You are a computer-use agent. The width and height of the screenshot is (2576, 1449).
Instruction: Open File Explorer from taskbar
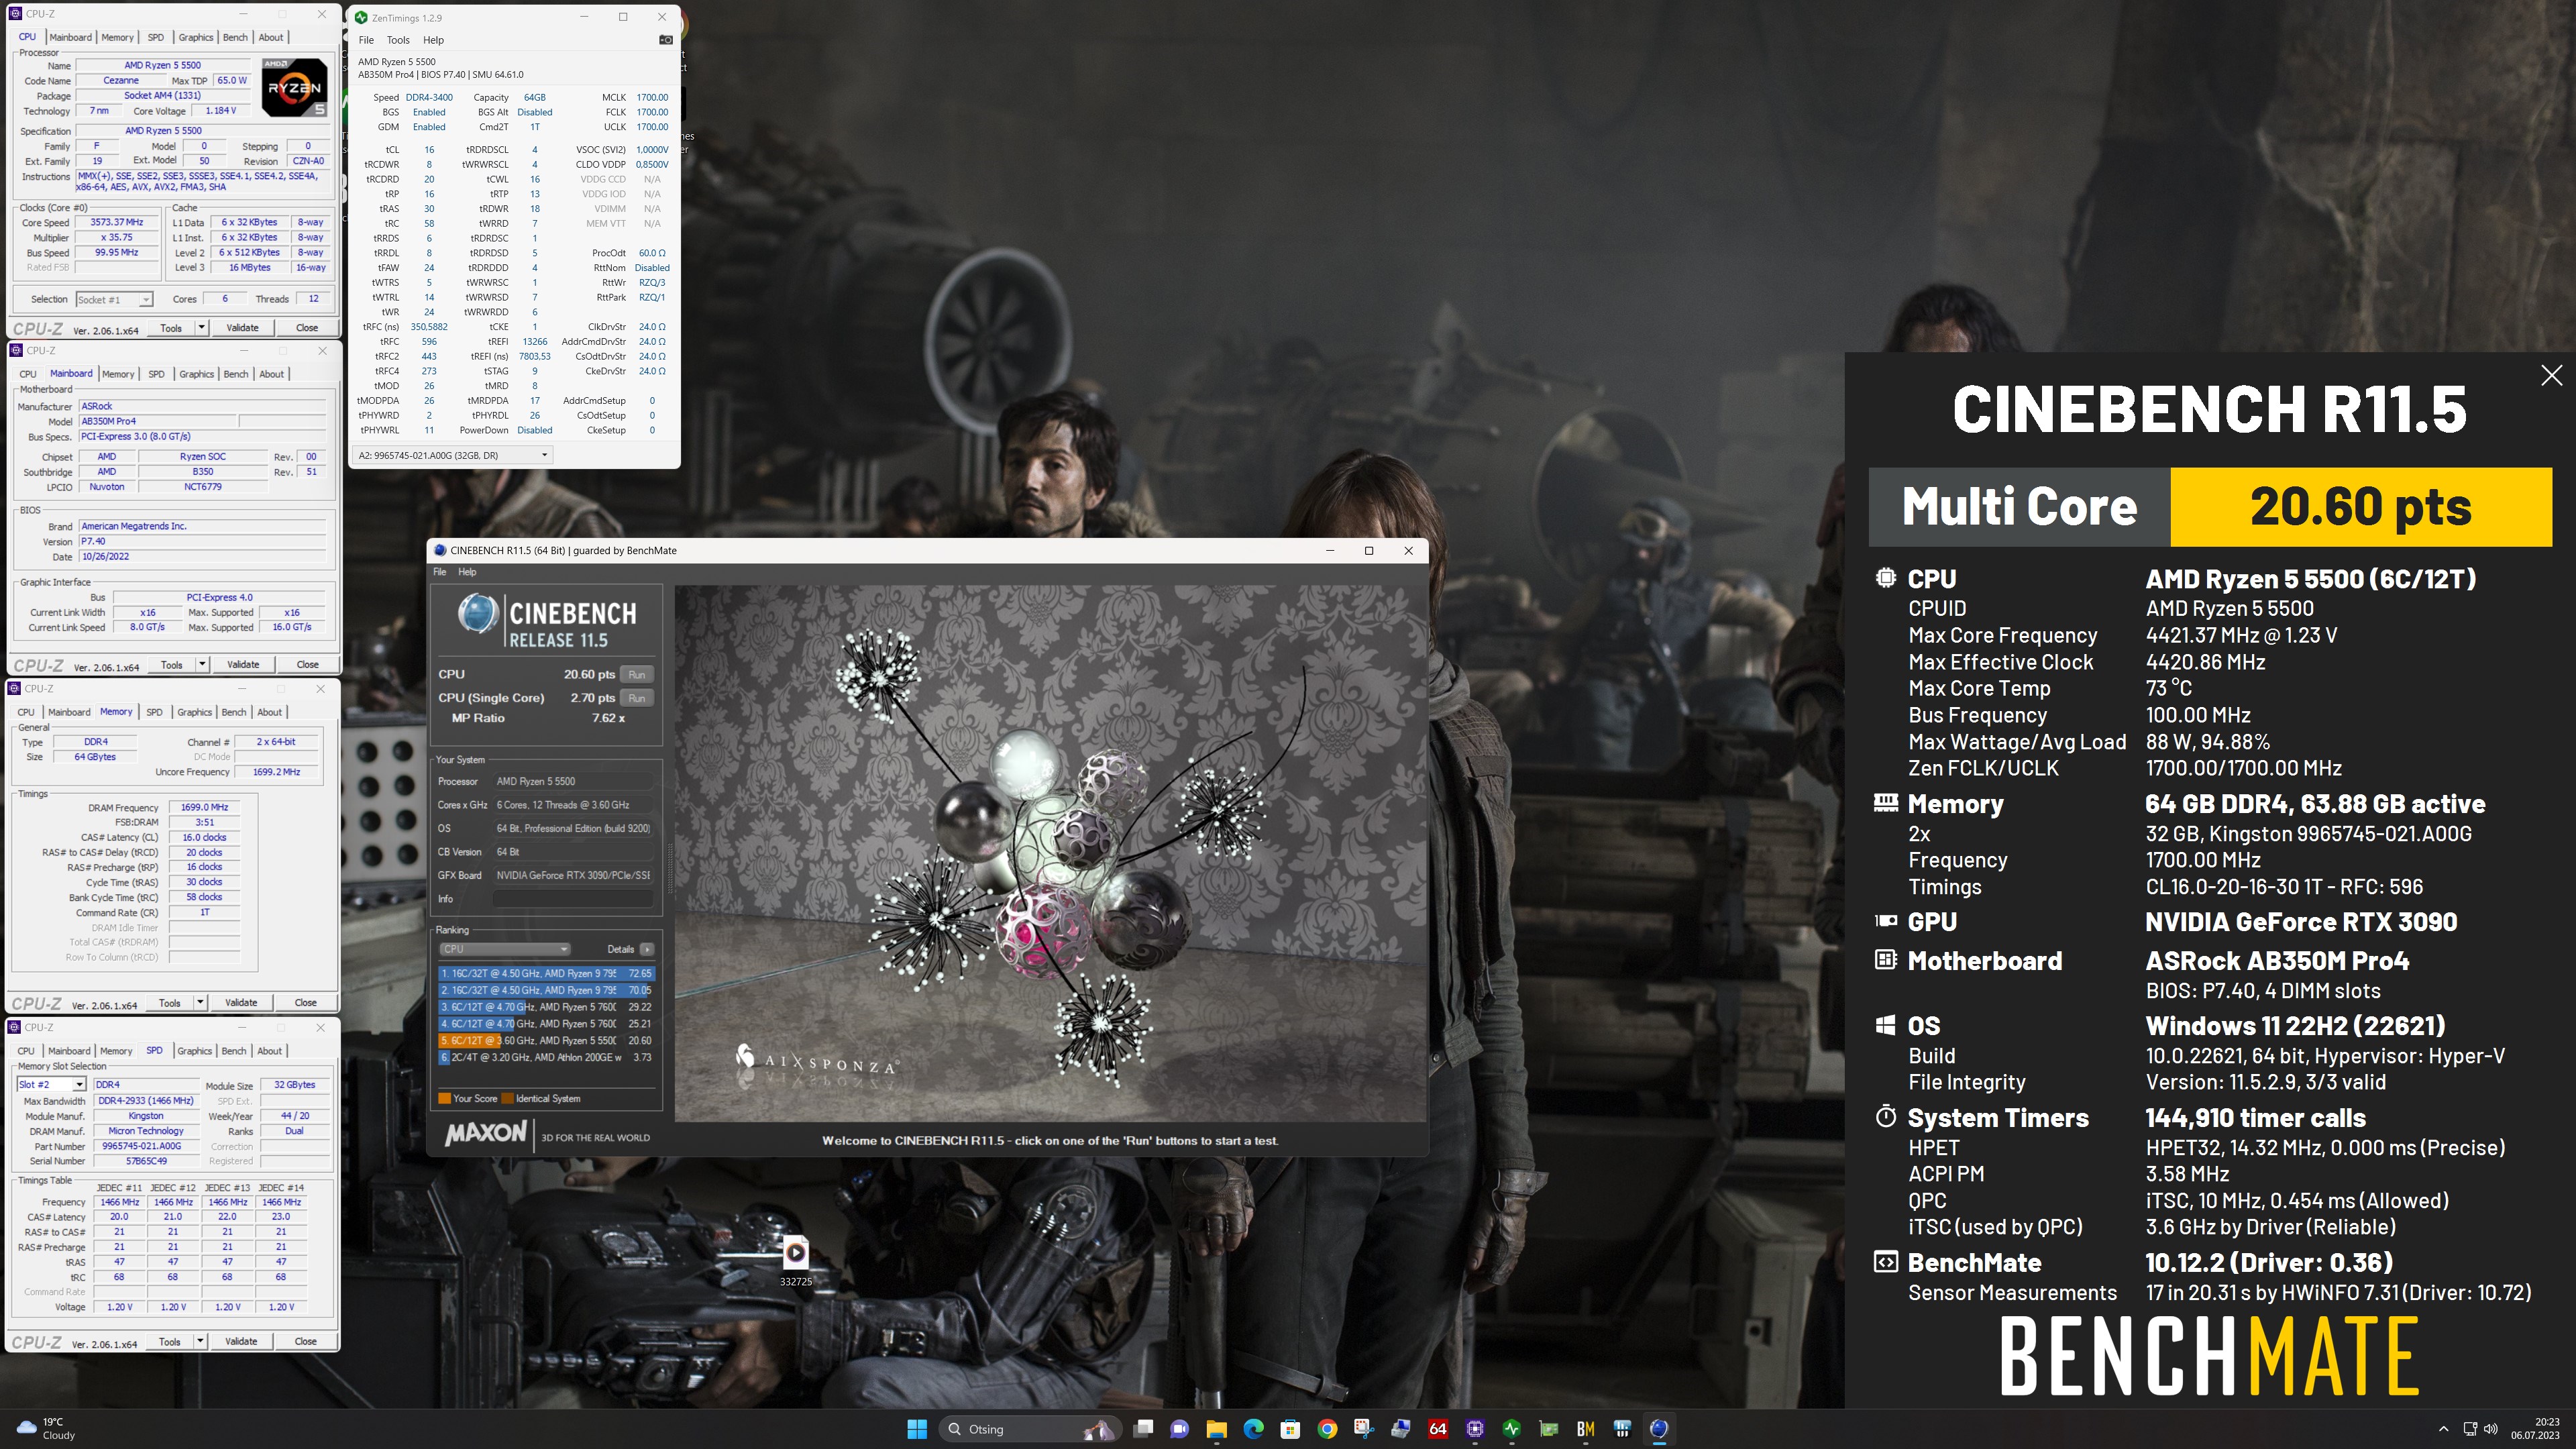[x=1216, y=1429]
